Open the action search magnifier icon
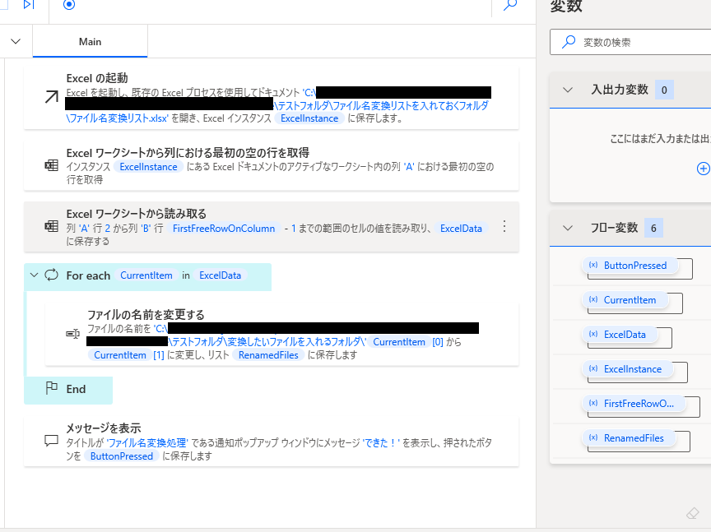 click(509, 6)
